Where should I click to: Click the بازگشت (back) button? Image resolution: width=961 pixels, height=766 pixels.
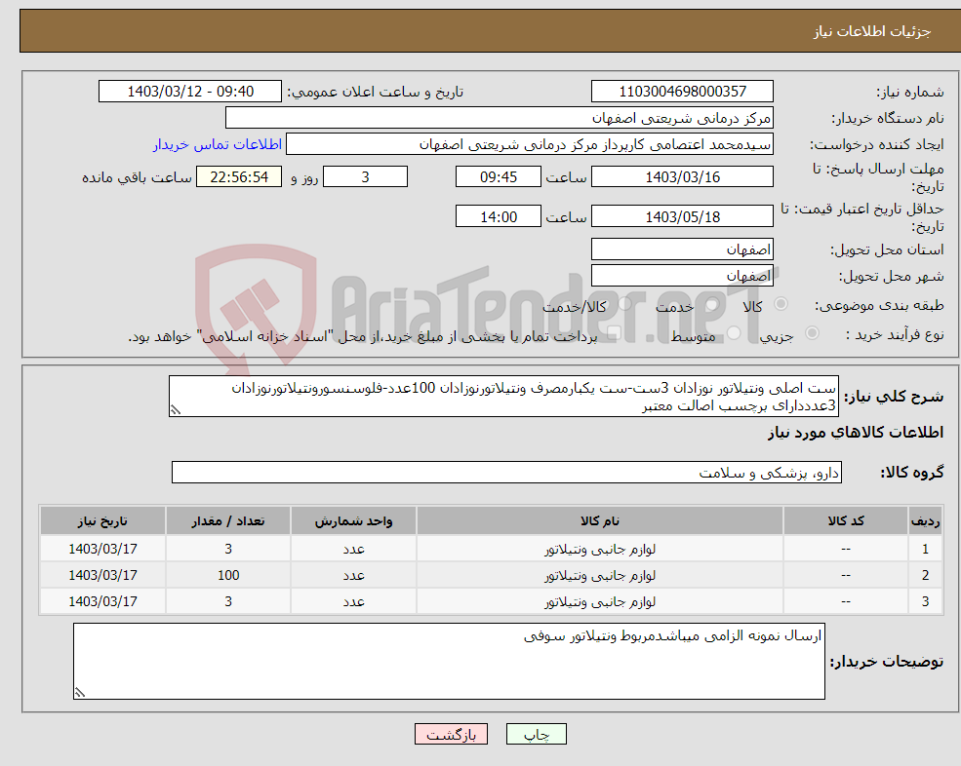pos(451,734)
